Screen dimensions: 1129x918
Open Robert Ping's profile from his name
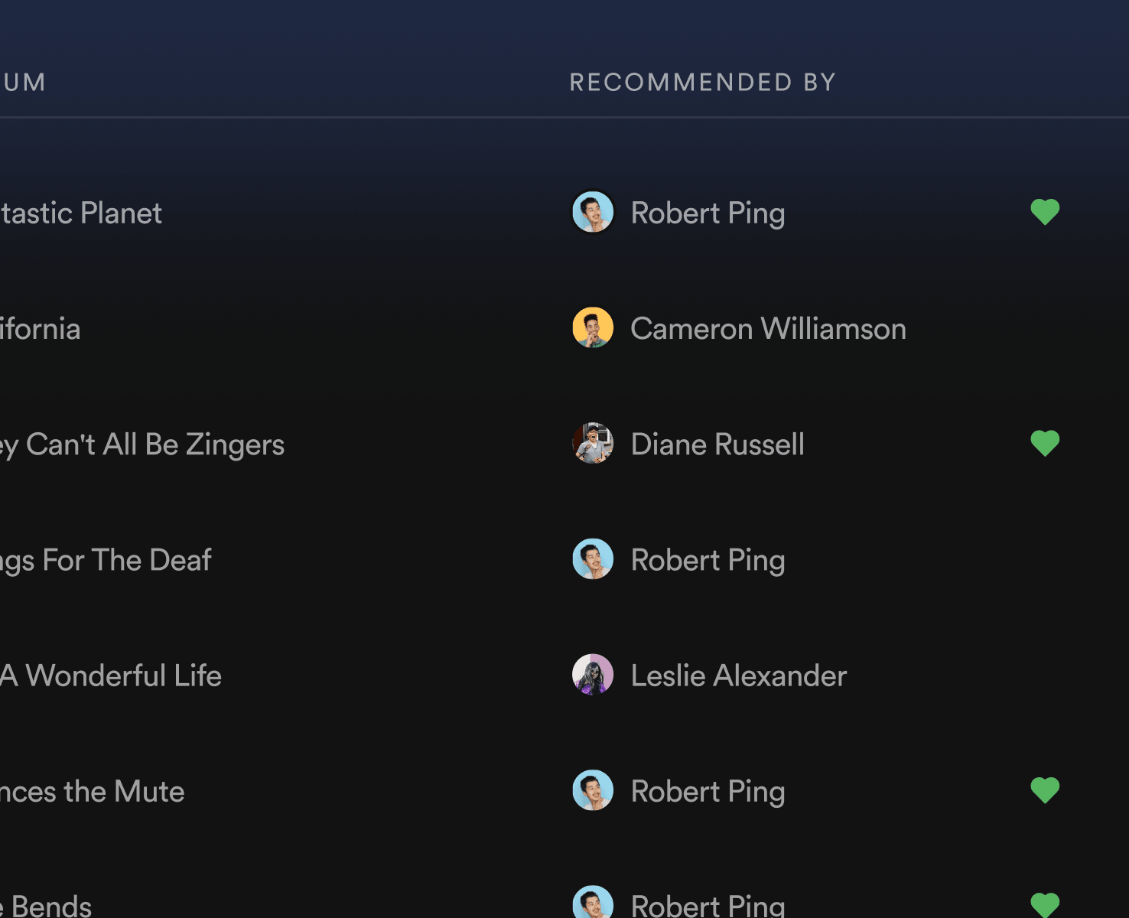pyautogui.click(x=708, y=213)
